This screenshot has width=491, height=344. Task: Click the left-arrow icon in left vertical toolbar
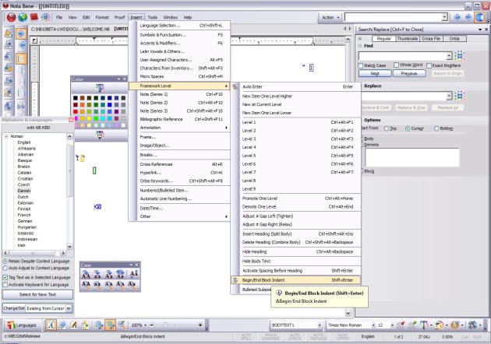point(21,46)
